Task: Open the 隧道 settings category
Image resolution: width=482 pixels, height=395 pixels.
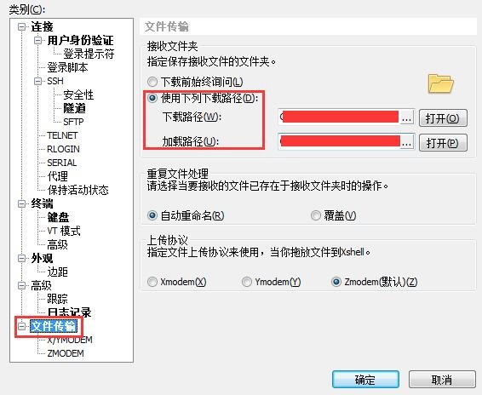Action: click(x=74, y=108)
